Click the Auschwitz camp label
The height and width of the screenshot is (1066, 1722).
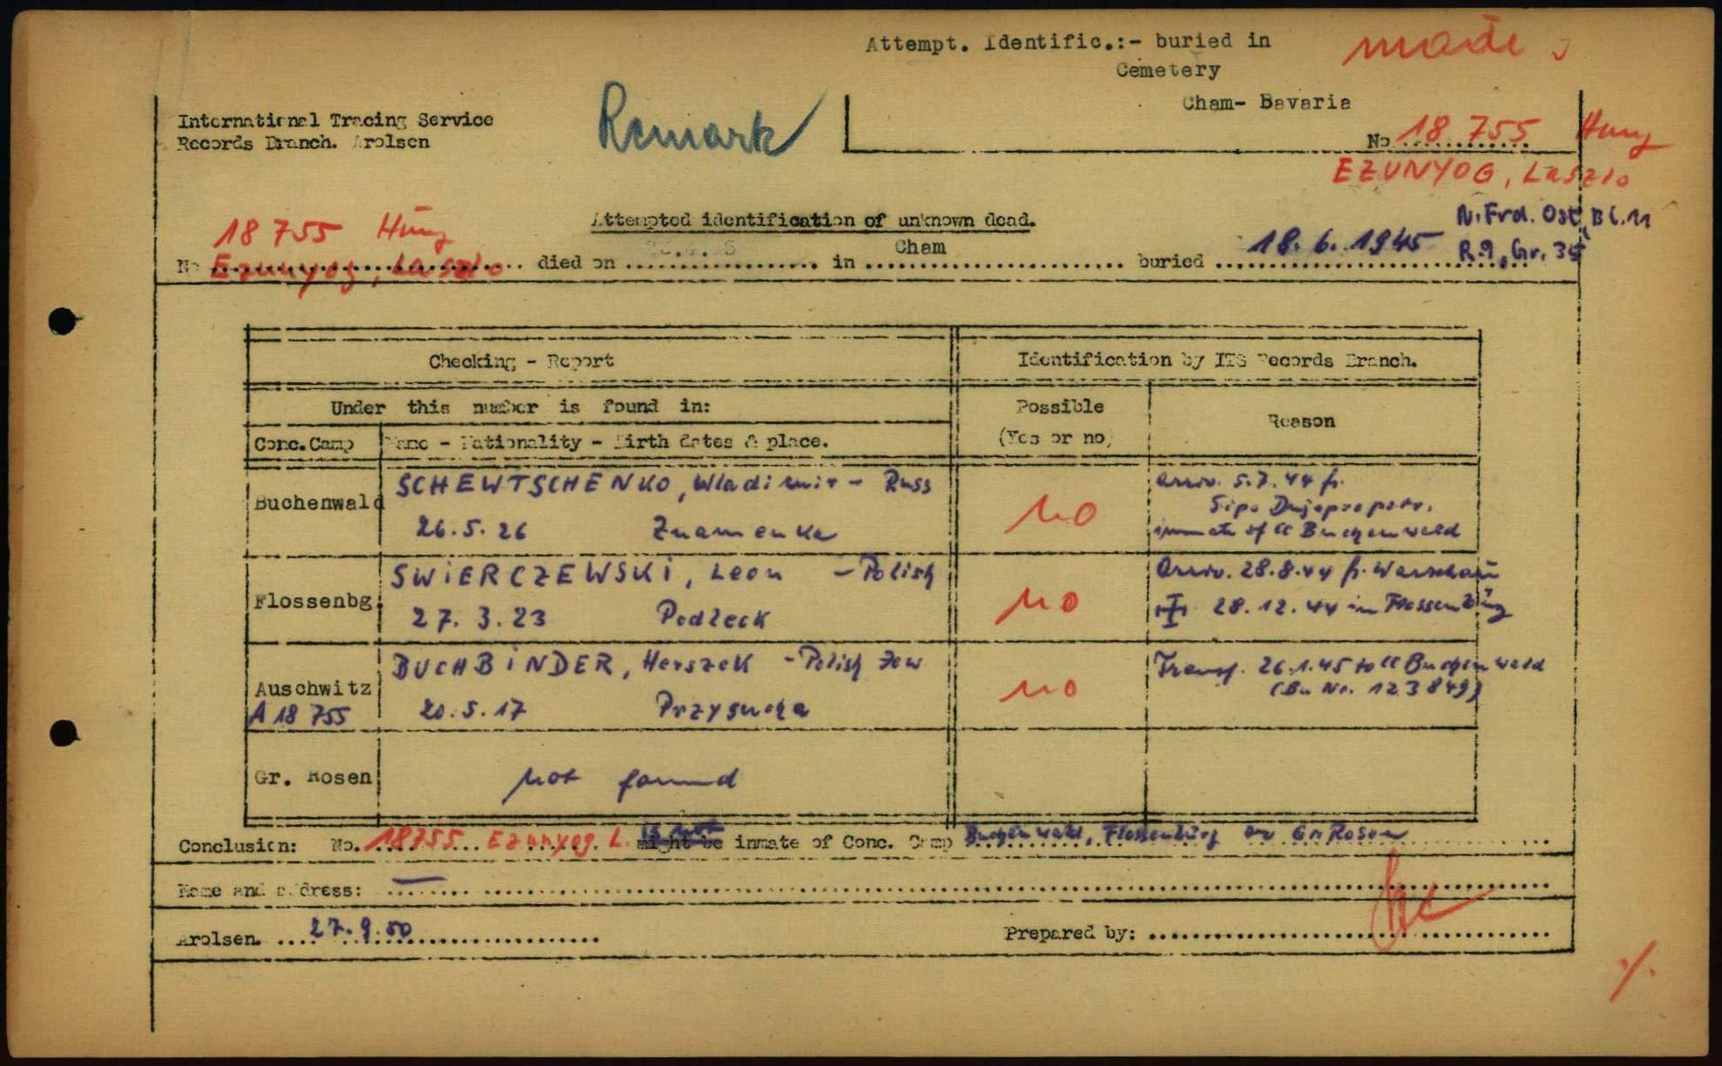313,688
